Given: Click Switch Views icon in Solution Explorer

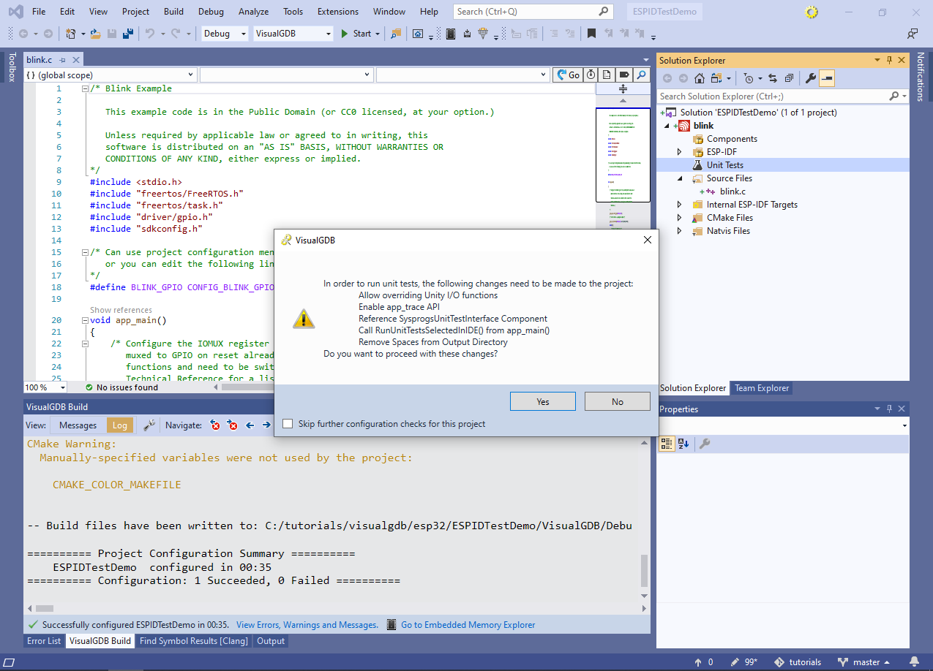Looking at the screenshot, I should click(716, 78).
